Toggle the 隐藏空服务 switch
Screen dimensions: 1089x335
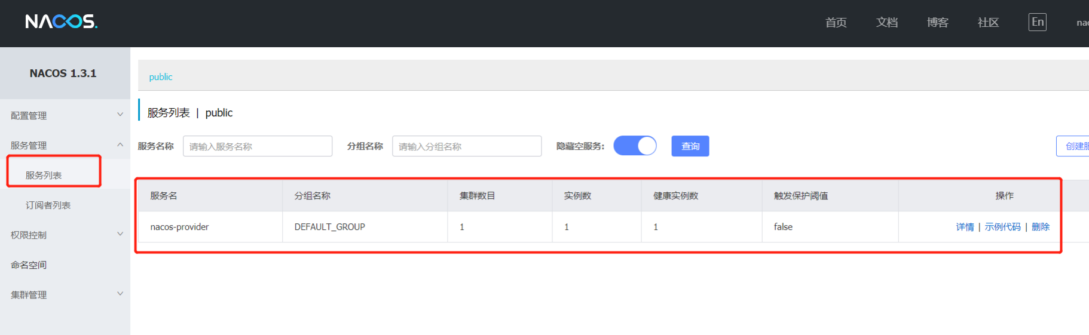click(x=635, y=146)
